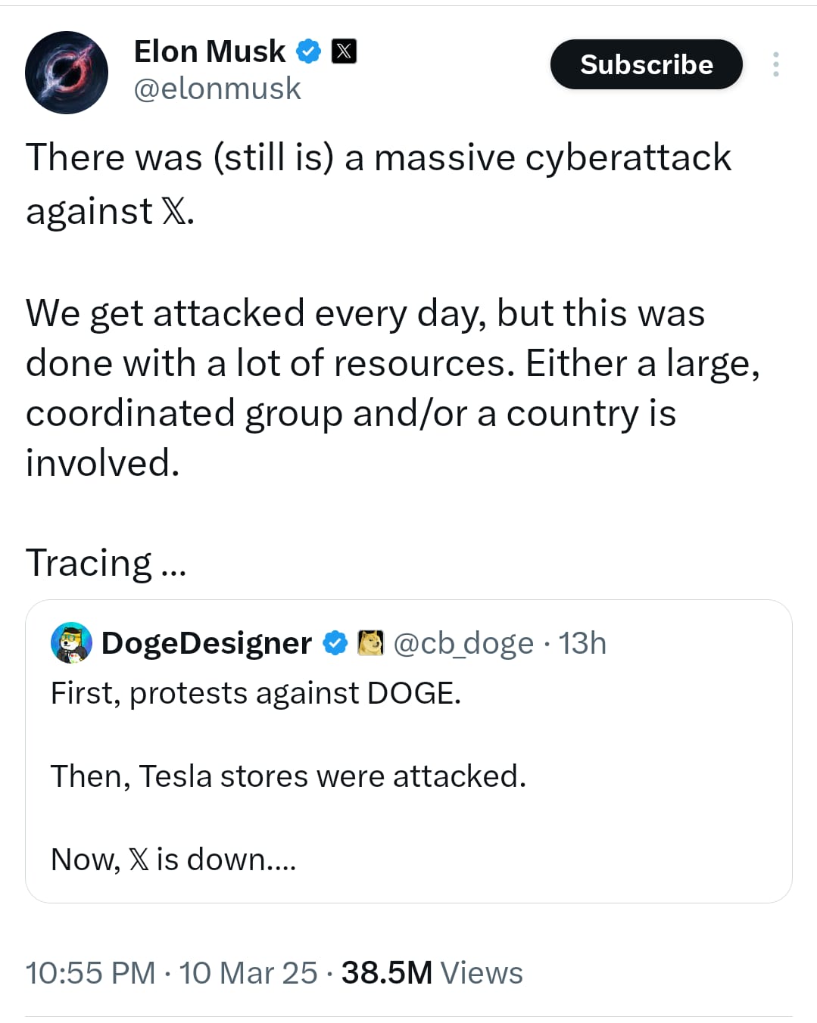Open the DogeDesigner display name

click(206, 643)
